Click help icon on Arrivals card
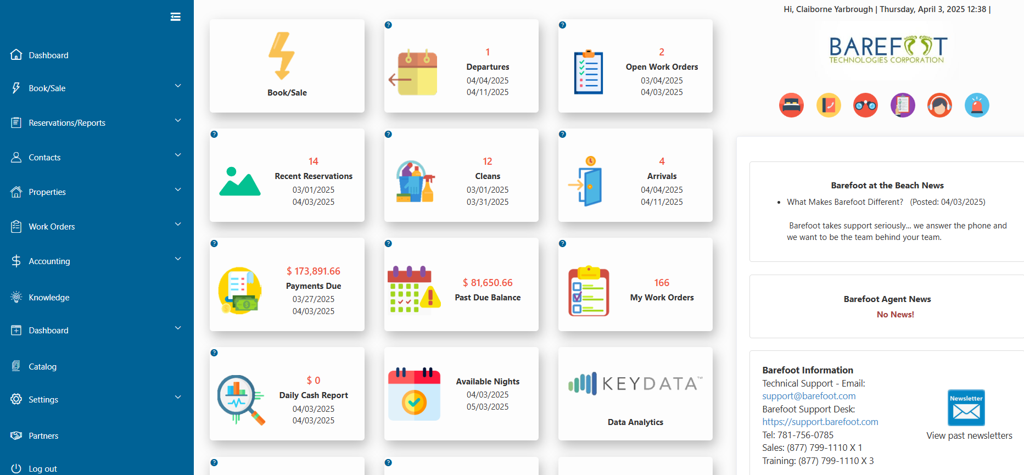The height and width of the screenshot is (475, 1024). (x=562, y=135)
